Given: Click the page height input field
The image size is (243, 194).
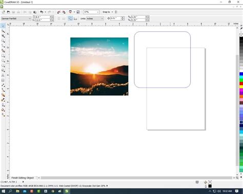Looking at the screenshot, I should (43, 20).
